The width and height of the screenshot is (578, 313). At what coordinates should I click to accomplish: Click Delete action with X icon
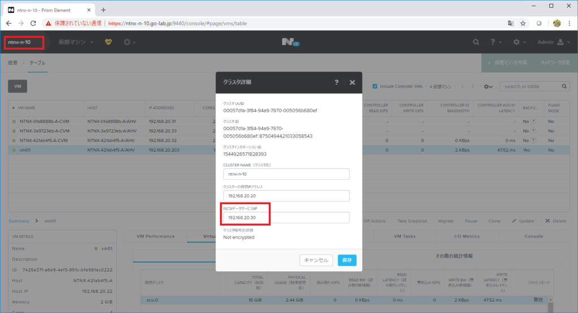coord(555,221)
